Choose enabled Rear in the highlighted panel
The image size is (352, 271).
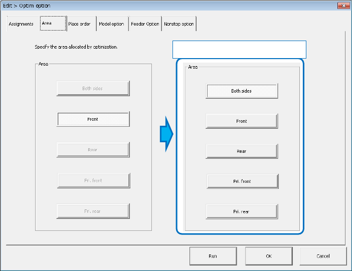(x=242, y=151)
